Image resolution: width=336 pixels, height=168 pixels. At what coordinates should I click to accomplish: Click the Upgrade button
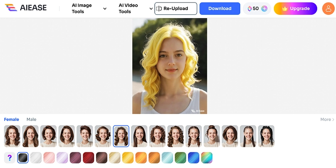(295, 8)
